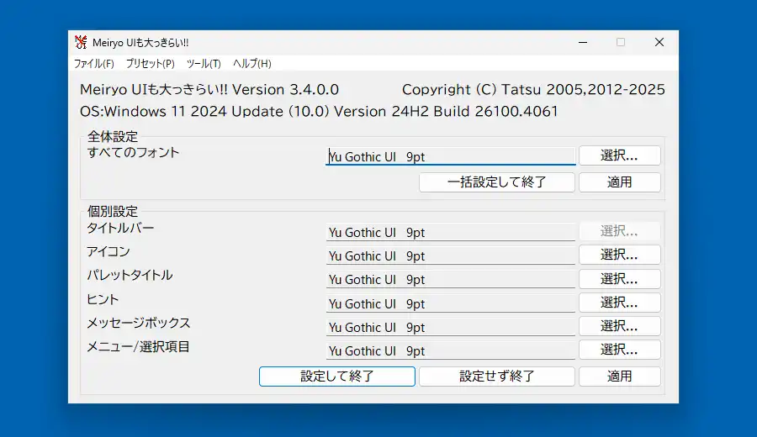Click the メッセージボックス font field
Image resolution: width=757 pixels, height=437 pixels.
(x=451, y=327)
